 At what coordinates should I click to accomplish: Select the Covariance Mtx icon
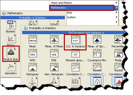point(97,53)
